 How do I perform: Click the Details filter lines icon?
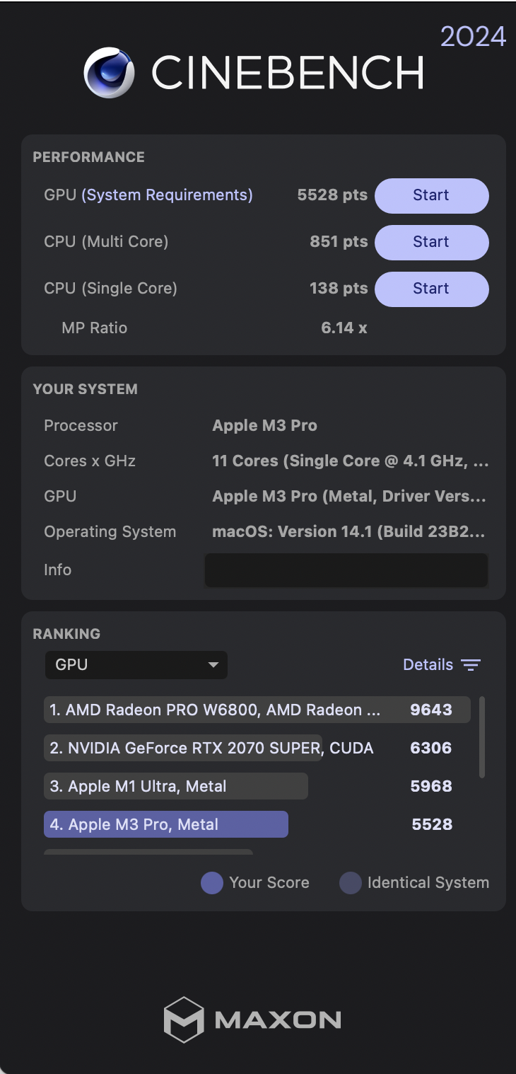coord(471,665)
